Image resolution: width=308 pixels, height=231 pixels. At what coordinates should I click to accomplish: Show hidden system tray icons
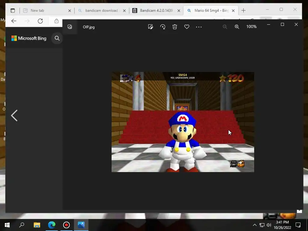[x=254, y=225]
